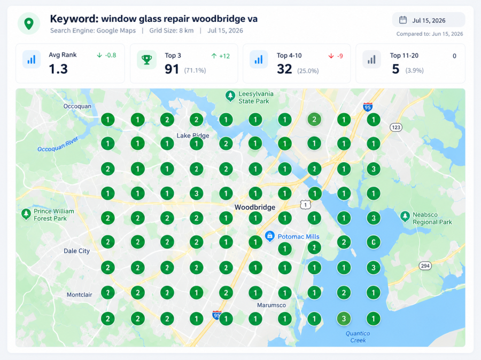
Task: Click the keyword title window glass repair
Action: pyautogui.click(x=154, y=19)
